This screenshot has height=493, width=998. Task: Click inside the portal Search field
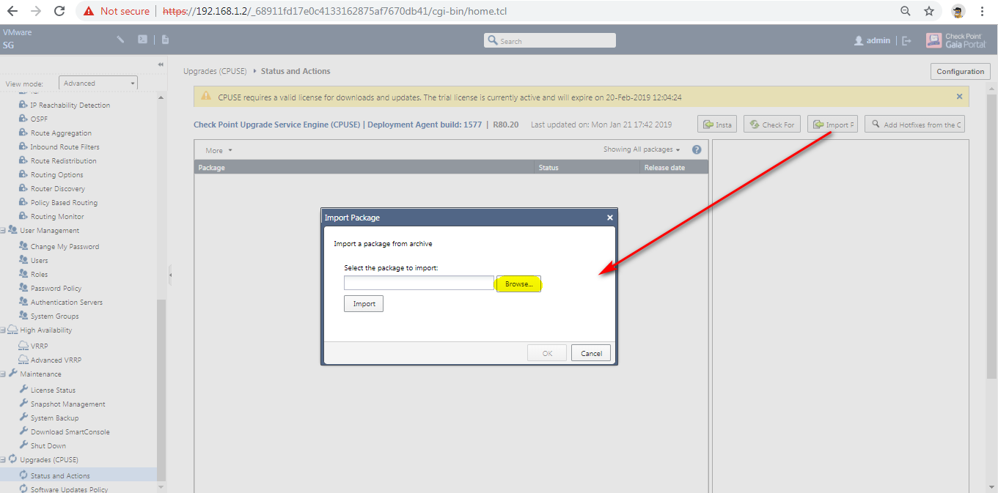(550, 41)
